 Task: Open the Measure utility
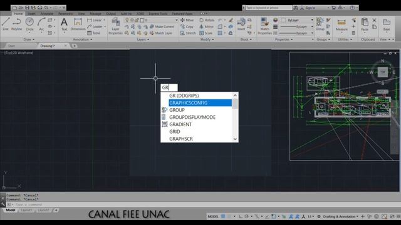coord(341,24)
